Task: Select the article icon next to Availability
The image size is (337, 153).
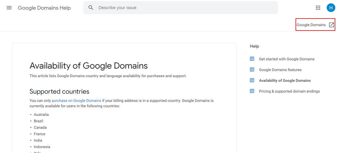Action: click(x=252, y=80)
